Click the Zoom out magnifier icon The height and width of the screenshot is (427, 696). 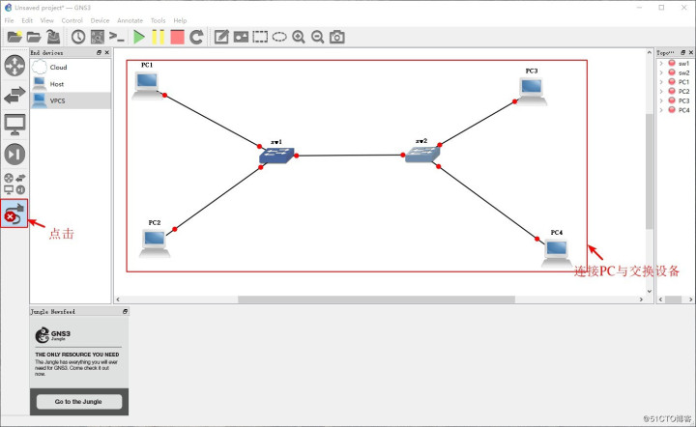coord(317,37)
